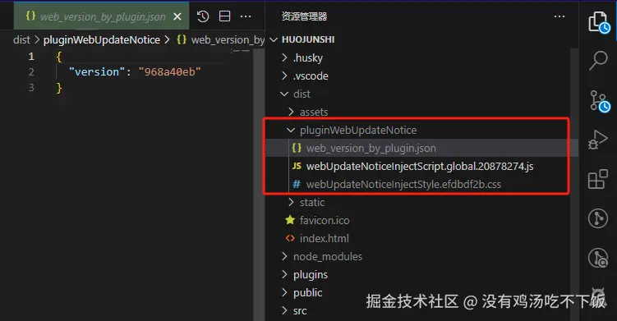This screenshot has height=321, width=617.
Task: Click line number 1 in the gutter
Action: pyautogui.click(x=31, y=57)
